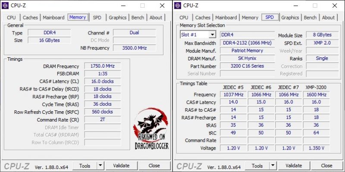Select the CPU tab in left window

point(11,18)
